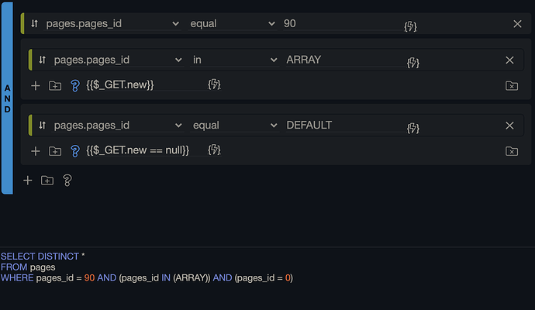
Task: Open column dropdown of the ARRAY condition row
Action: 116,60
